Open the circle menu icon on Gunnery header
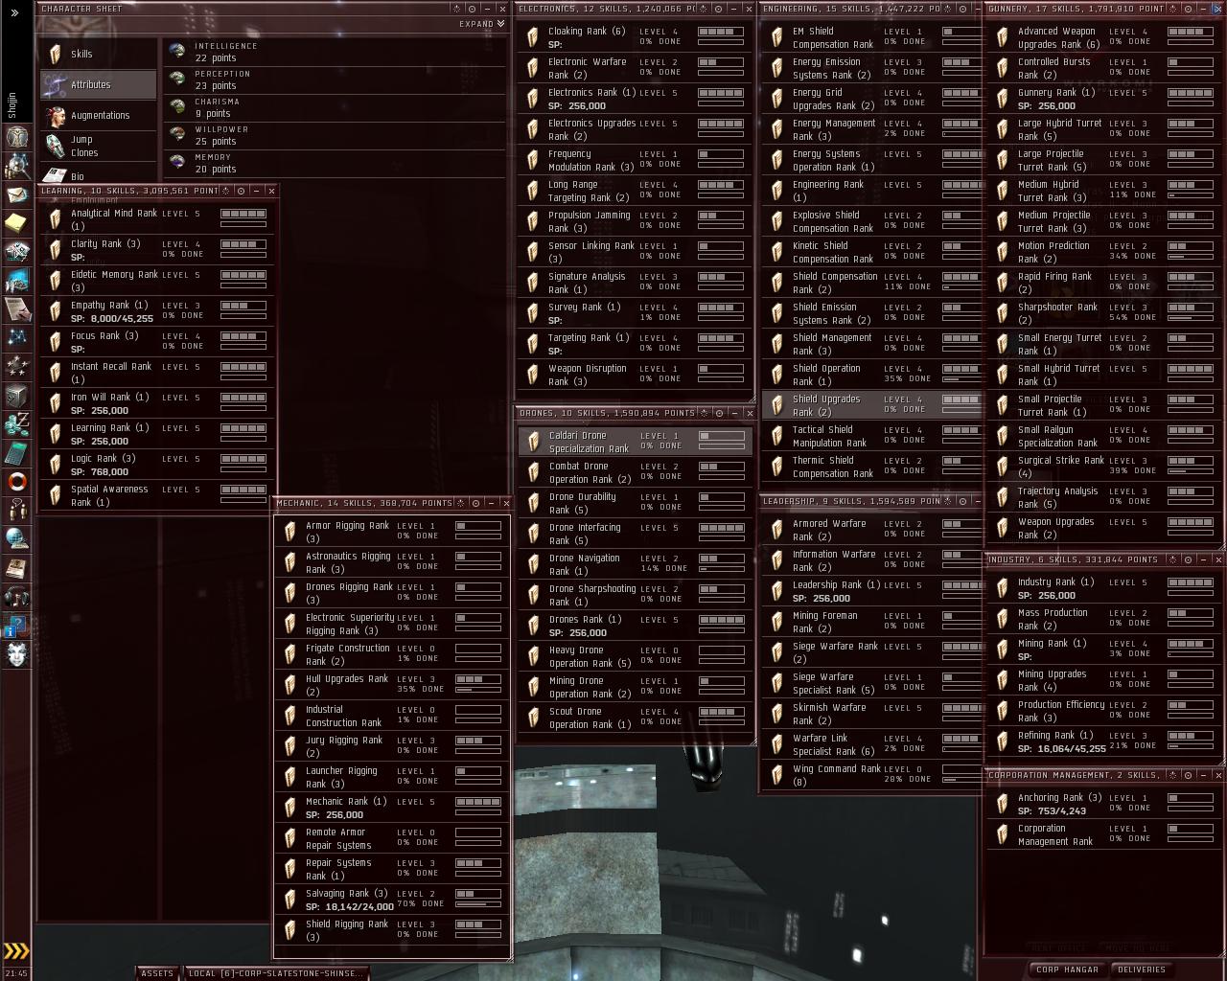This screenshot has width=1227, height=981. pos(1188,9)
